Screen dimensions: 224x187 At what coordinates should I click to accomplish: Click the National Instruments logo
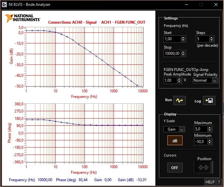(23, 18)
